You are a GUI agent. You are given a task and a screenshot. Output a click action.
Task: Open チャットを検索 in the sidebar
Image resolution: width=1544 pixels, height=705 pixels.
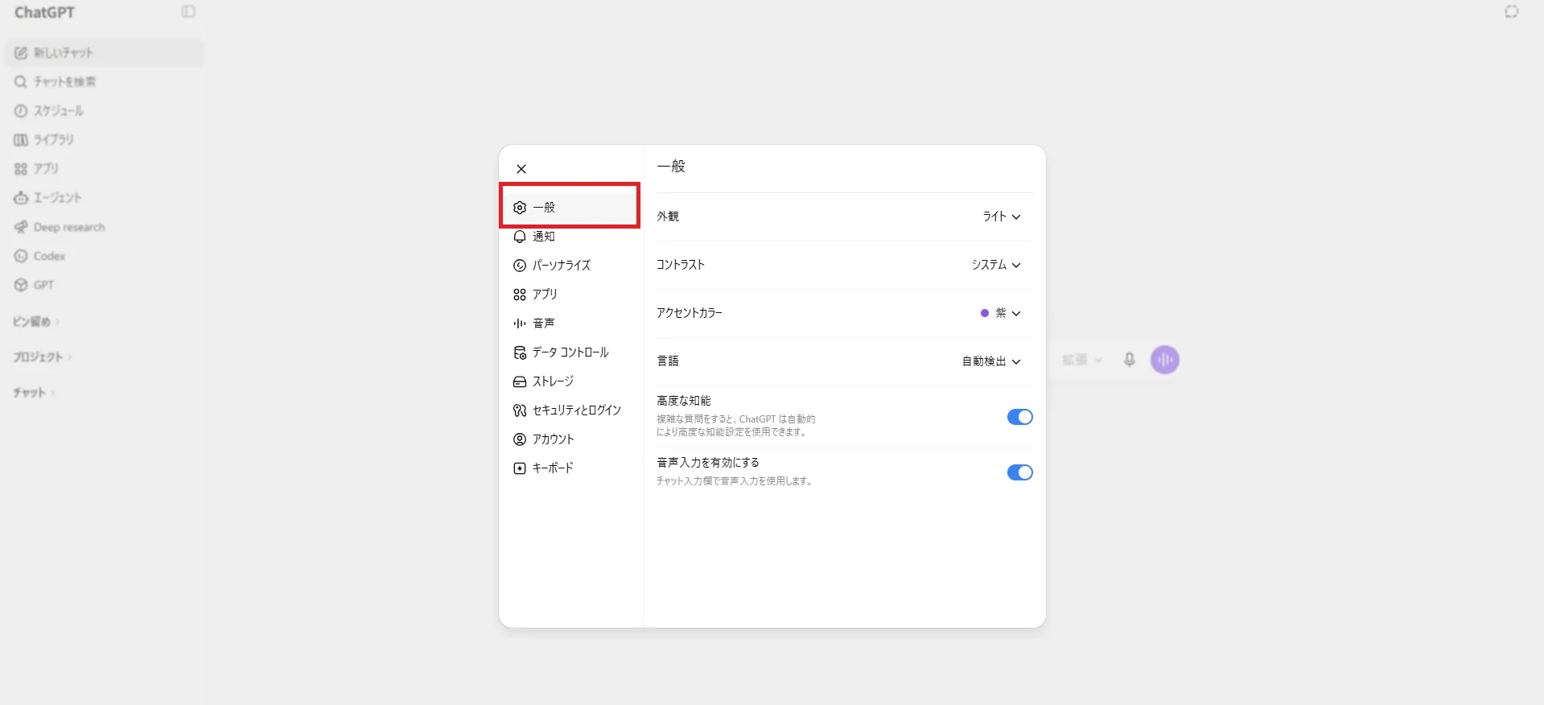tap(105, 82)
